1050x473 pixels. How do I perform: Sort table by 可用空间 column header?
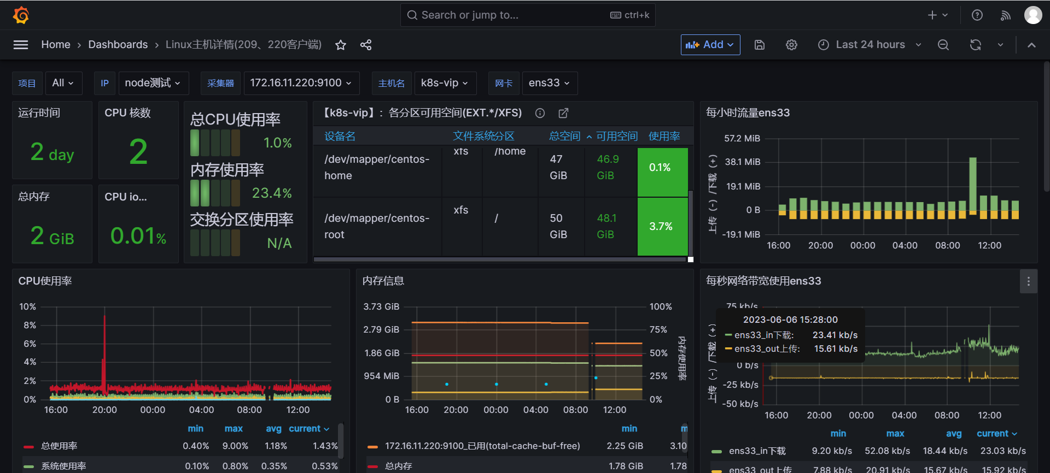click(616, 136)
